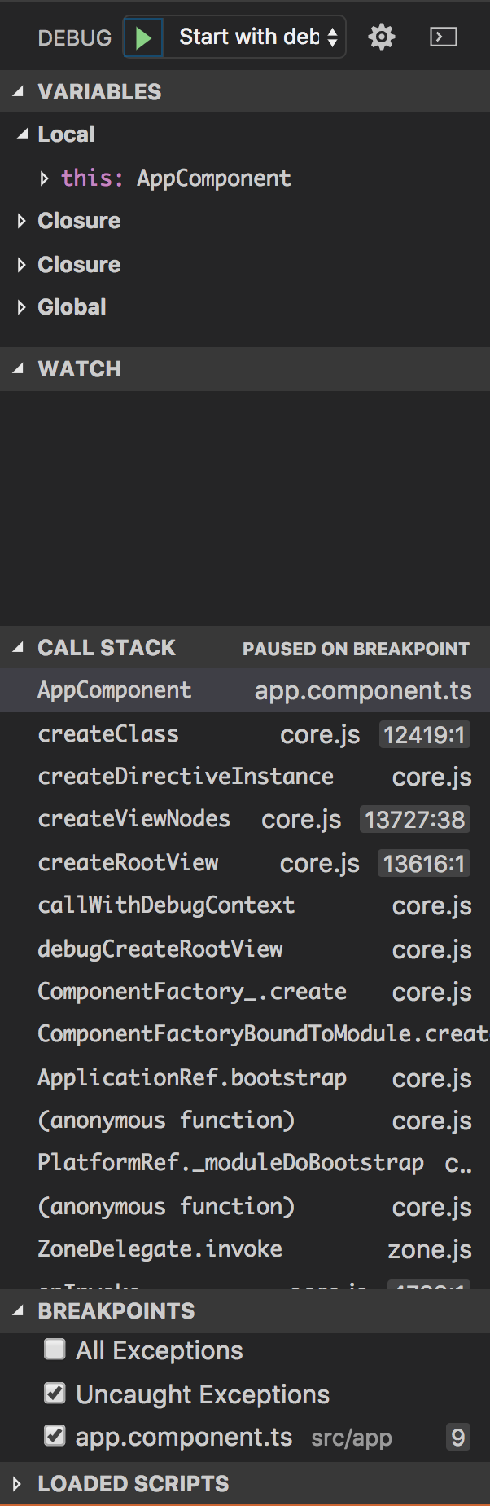Image resolution: width=490 pixels, height=1506 pixels.
Task: Start debugging with the green play icon
Action: [x=143, y=37]
